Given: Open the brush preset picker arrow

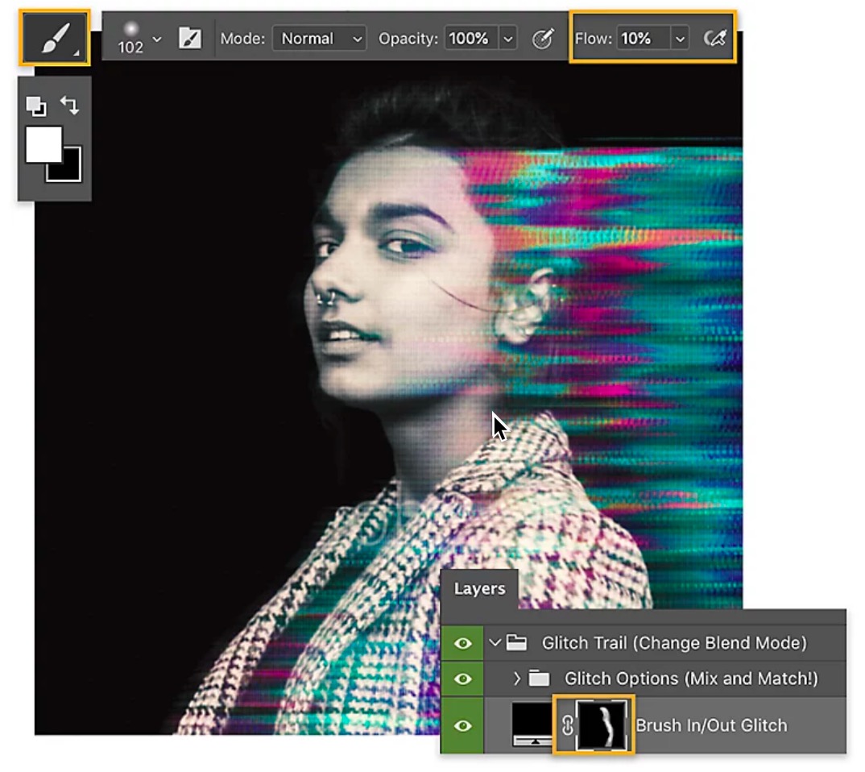Looking at the screenshot, I should click(x=157, y=38).
